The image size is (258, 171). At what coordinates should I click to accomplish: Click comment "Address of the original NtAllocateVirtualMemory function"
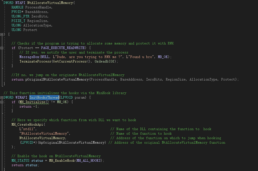pyautogui.click(x=167, y=143)
